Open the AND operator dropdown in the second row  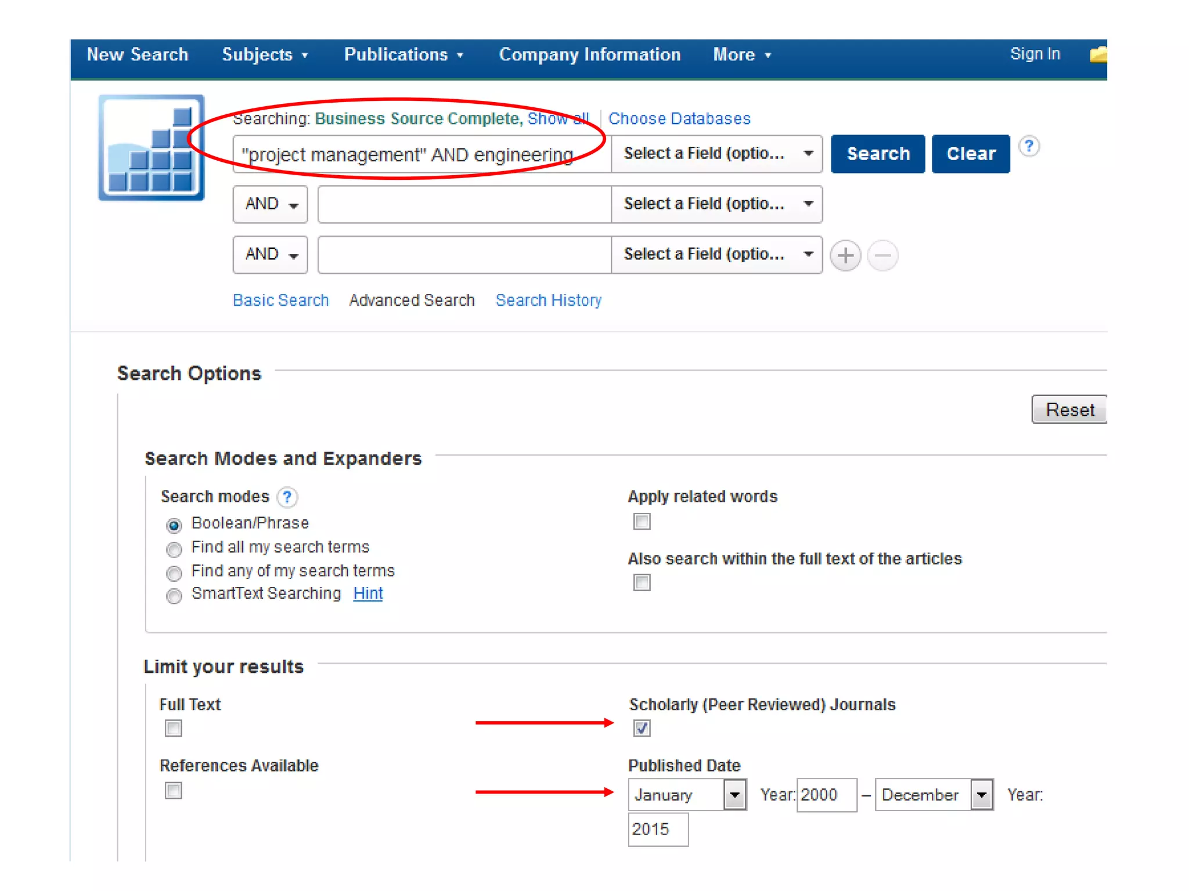click(x=271, y=204)
